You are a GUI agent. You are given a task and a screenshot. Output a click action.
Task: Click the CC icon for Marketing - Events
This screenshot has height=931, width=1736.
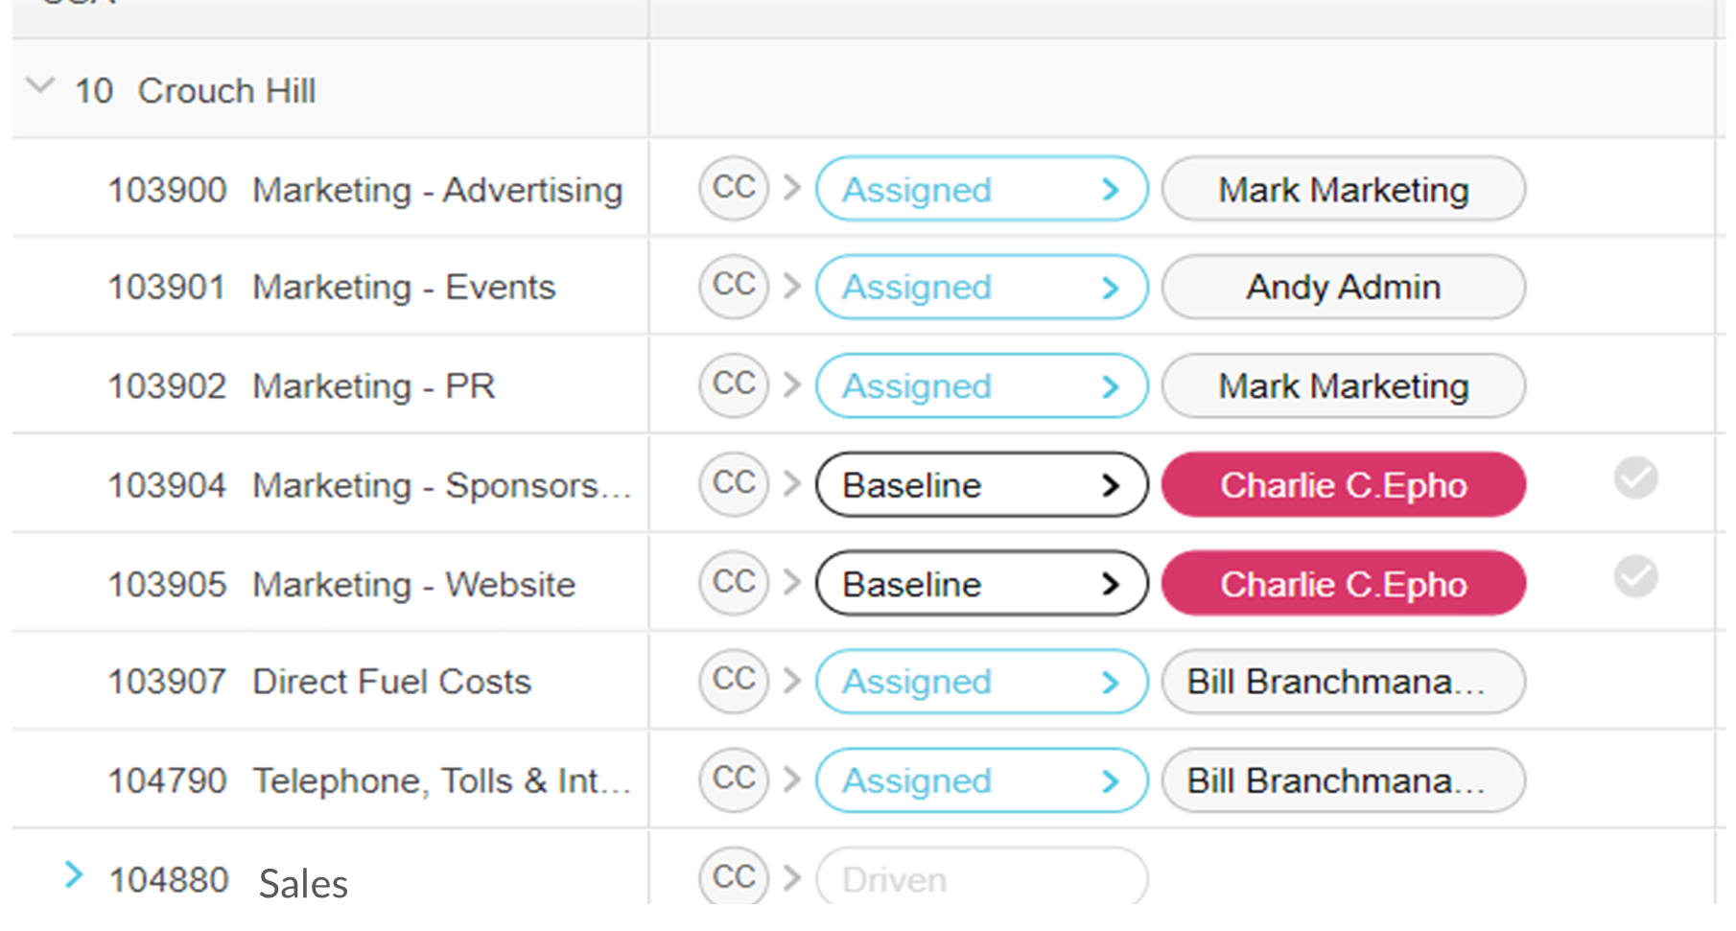734,287
